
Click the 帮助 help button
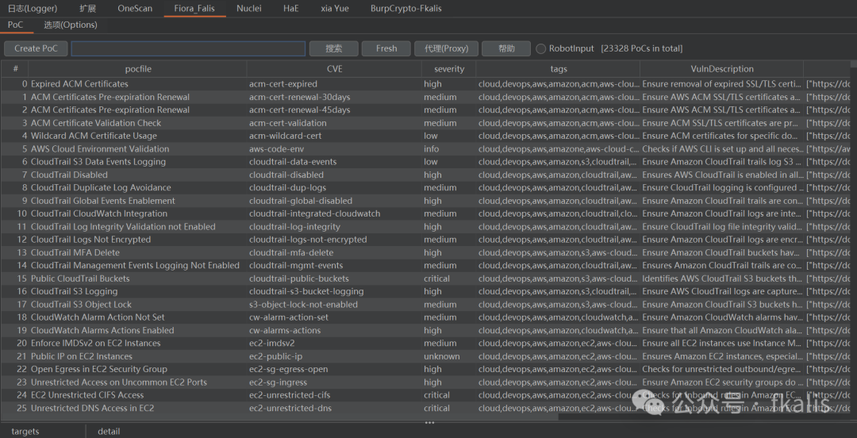506,48
